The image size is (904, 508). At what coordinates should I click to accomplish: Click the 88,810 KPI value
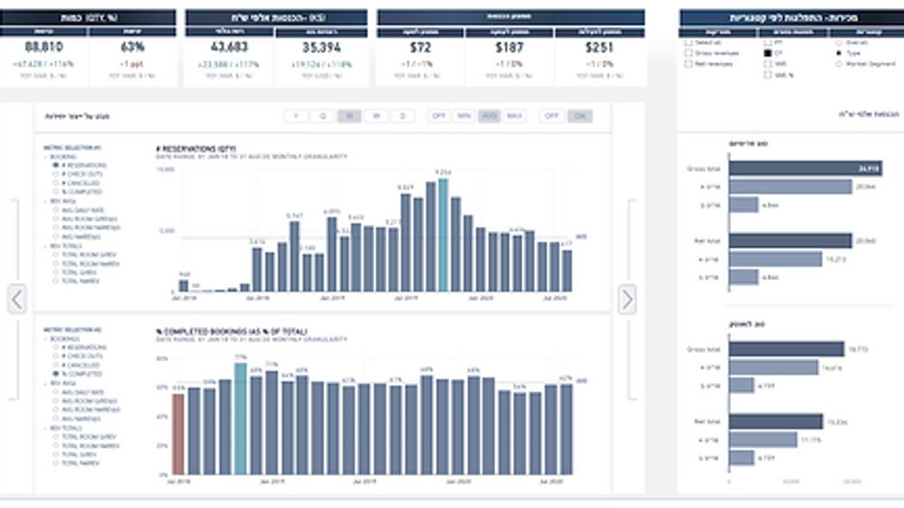44,47
